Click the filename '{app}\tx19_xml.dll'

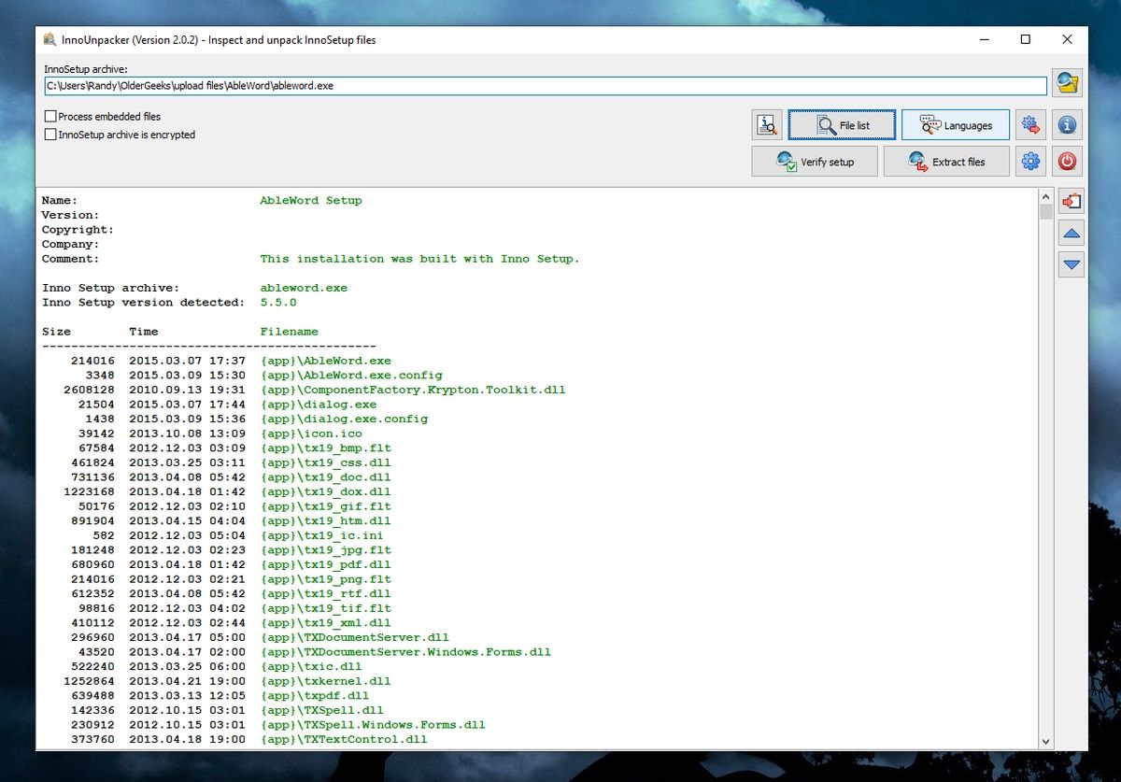click(x=326, y=623)
